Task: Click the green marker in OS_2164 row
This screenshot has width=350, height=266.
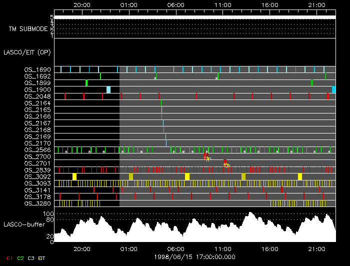Action: point(161,103)
